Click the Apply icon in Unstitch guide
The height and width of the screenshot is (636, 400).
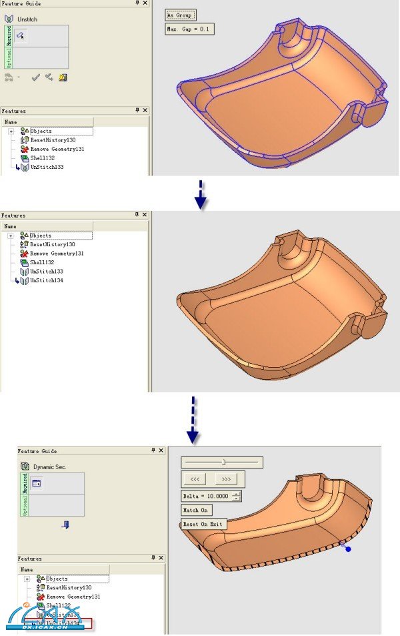click(49, 77)
